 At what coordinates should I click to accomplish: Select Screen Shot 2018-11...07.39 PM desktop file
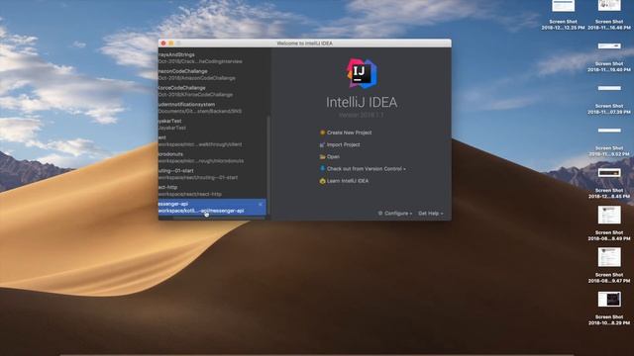(609, 99)
